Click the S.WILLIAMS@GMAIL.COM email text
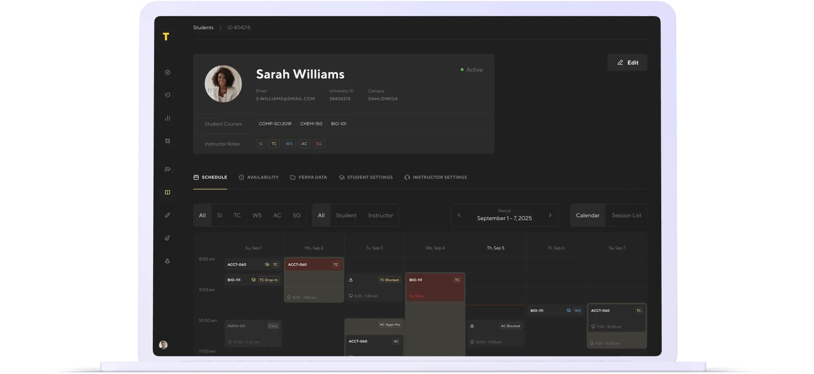This screenshot has width=814, height=374. coord(285,99)
